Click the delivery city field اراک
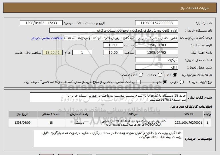 coord(157,67)
